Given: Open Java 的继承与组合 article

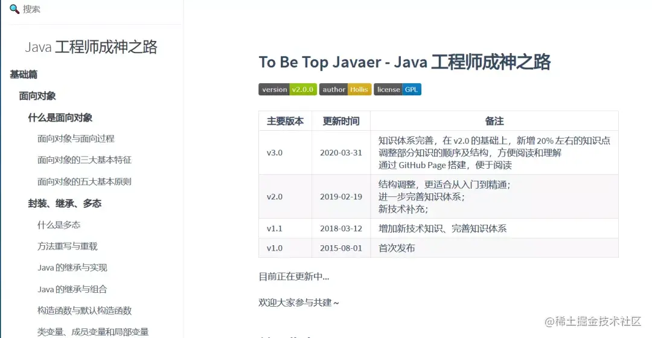Looking at the screenshot, I should coord(72,289).
